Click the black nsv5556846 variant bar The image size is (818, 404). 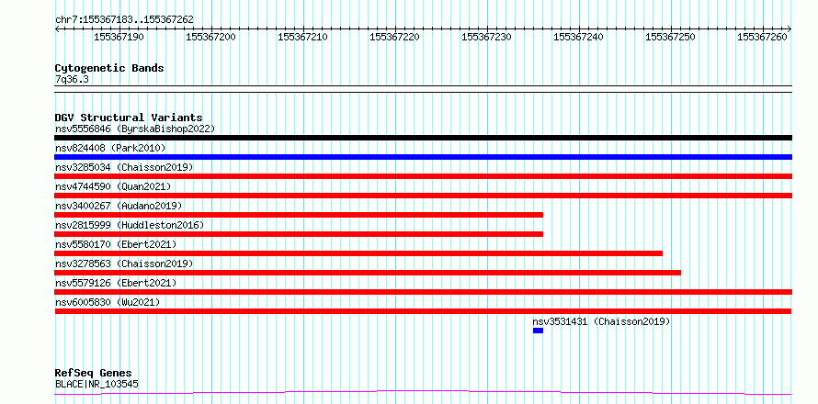click(x=423, y=138)
